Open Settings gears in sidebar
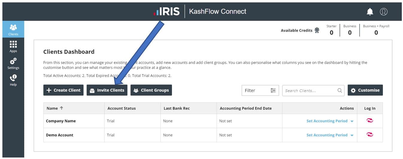The image size is (403, 159). click(13, 63)
